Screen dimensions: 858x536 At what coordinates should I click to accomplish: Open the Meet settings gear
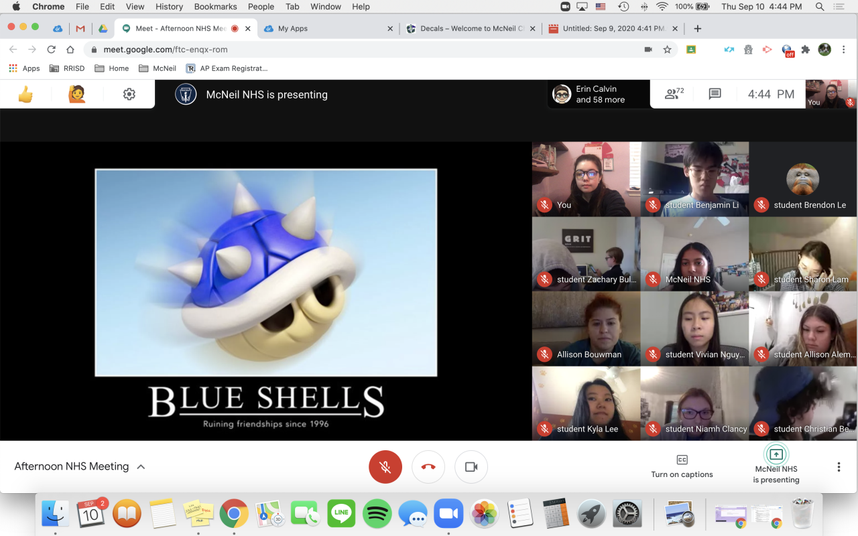point(129,94)
